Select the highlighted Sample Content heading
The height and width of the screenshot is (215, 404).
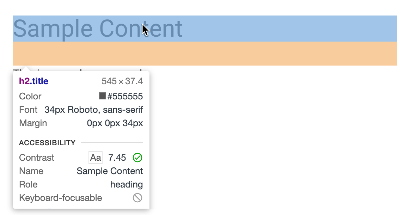click(98, 28)
